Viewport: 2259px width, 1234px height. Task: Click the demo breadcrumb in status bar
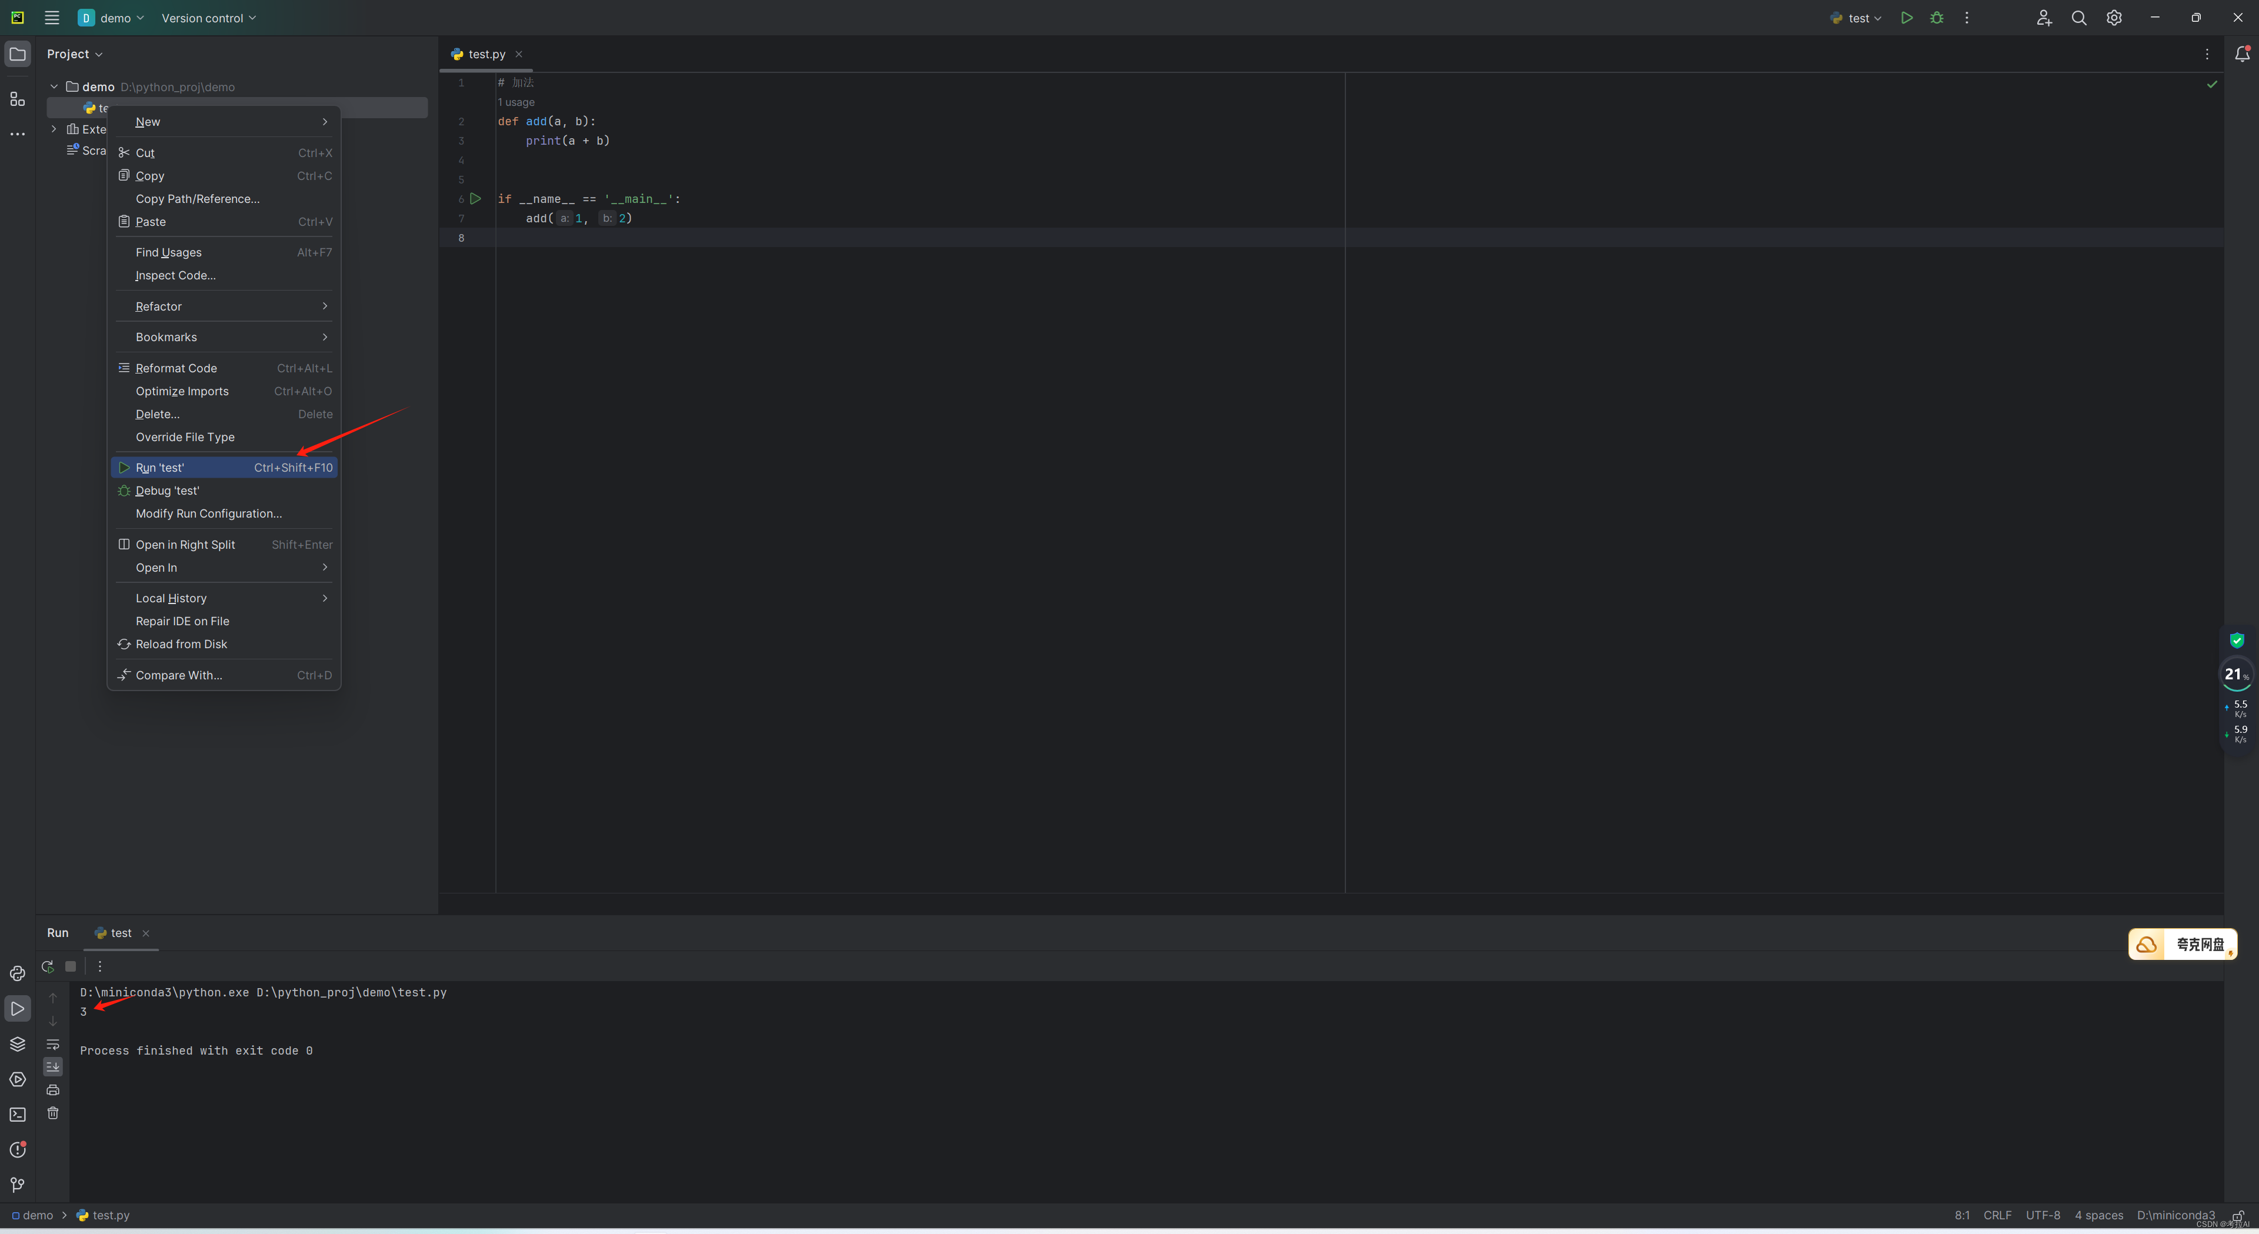[32, 1215]
